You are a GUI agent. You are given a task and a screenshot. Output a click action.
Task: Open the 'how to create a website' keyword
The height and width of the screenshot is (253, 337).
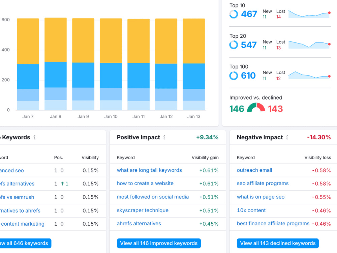145,183
